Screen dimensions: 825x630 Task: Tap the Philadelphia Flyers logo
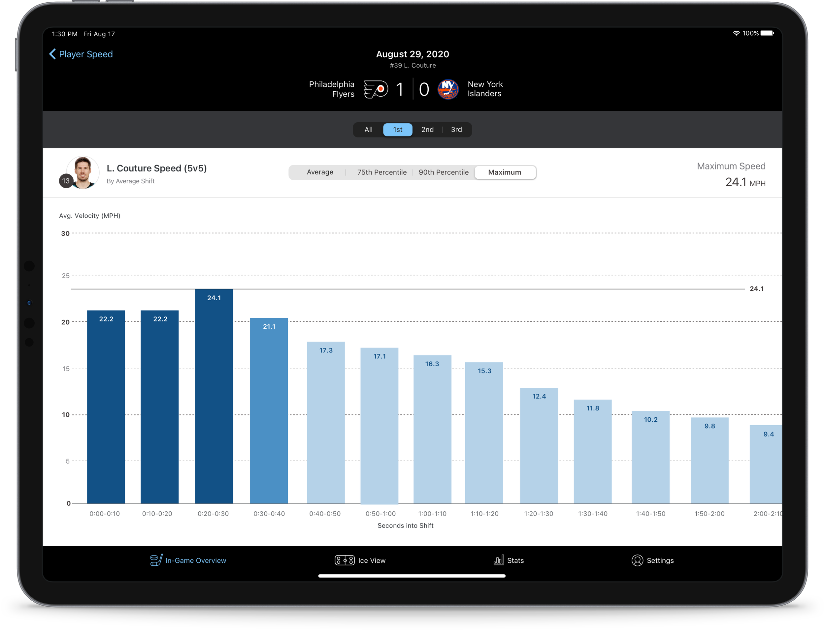pyautogui.click(x=376, y=89)
